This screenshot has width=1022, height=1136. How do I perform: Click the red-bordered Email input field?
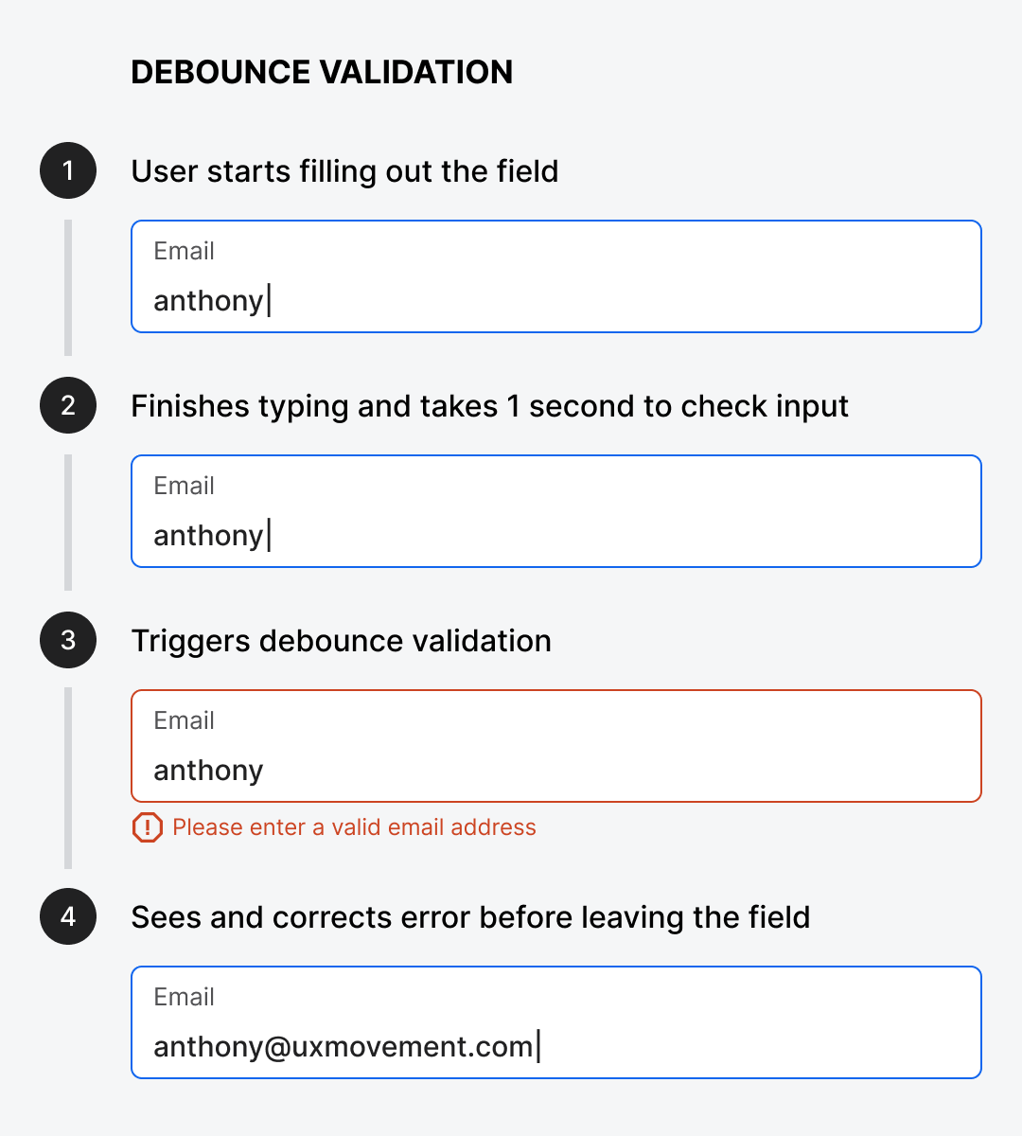click(x=555, y=746)
